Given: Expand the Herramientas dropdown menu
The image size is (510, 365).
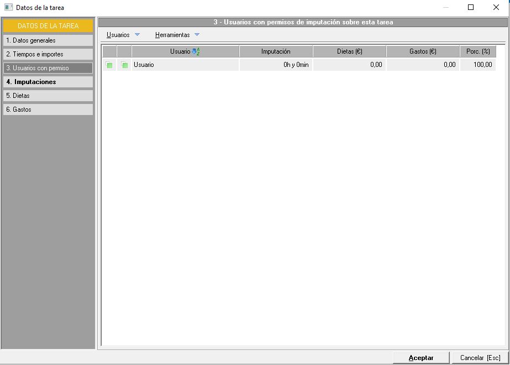Looking at the screenshot, I should 172,35.
